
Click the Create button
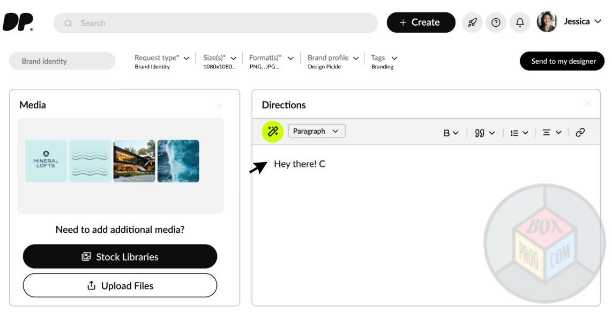coord(421,22)
